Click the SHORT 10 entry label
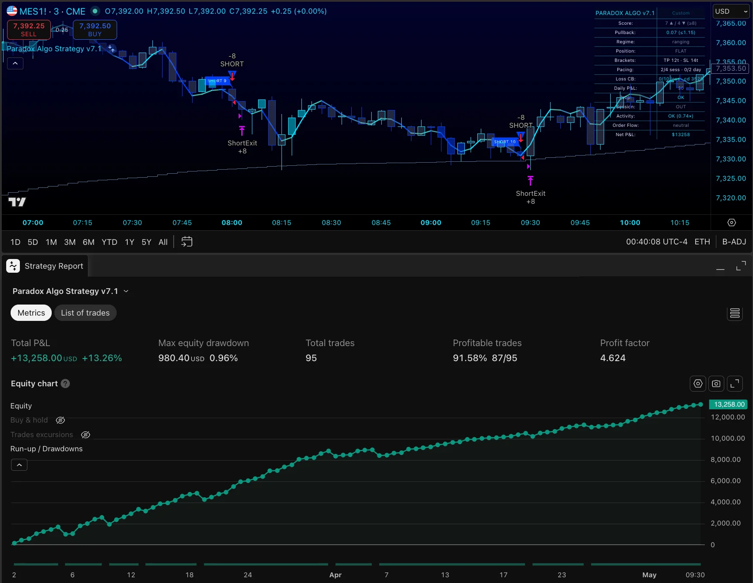This screenshot has height=583, width=753. [x=505, y=142]
